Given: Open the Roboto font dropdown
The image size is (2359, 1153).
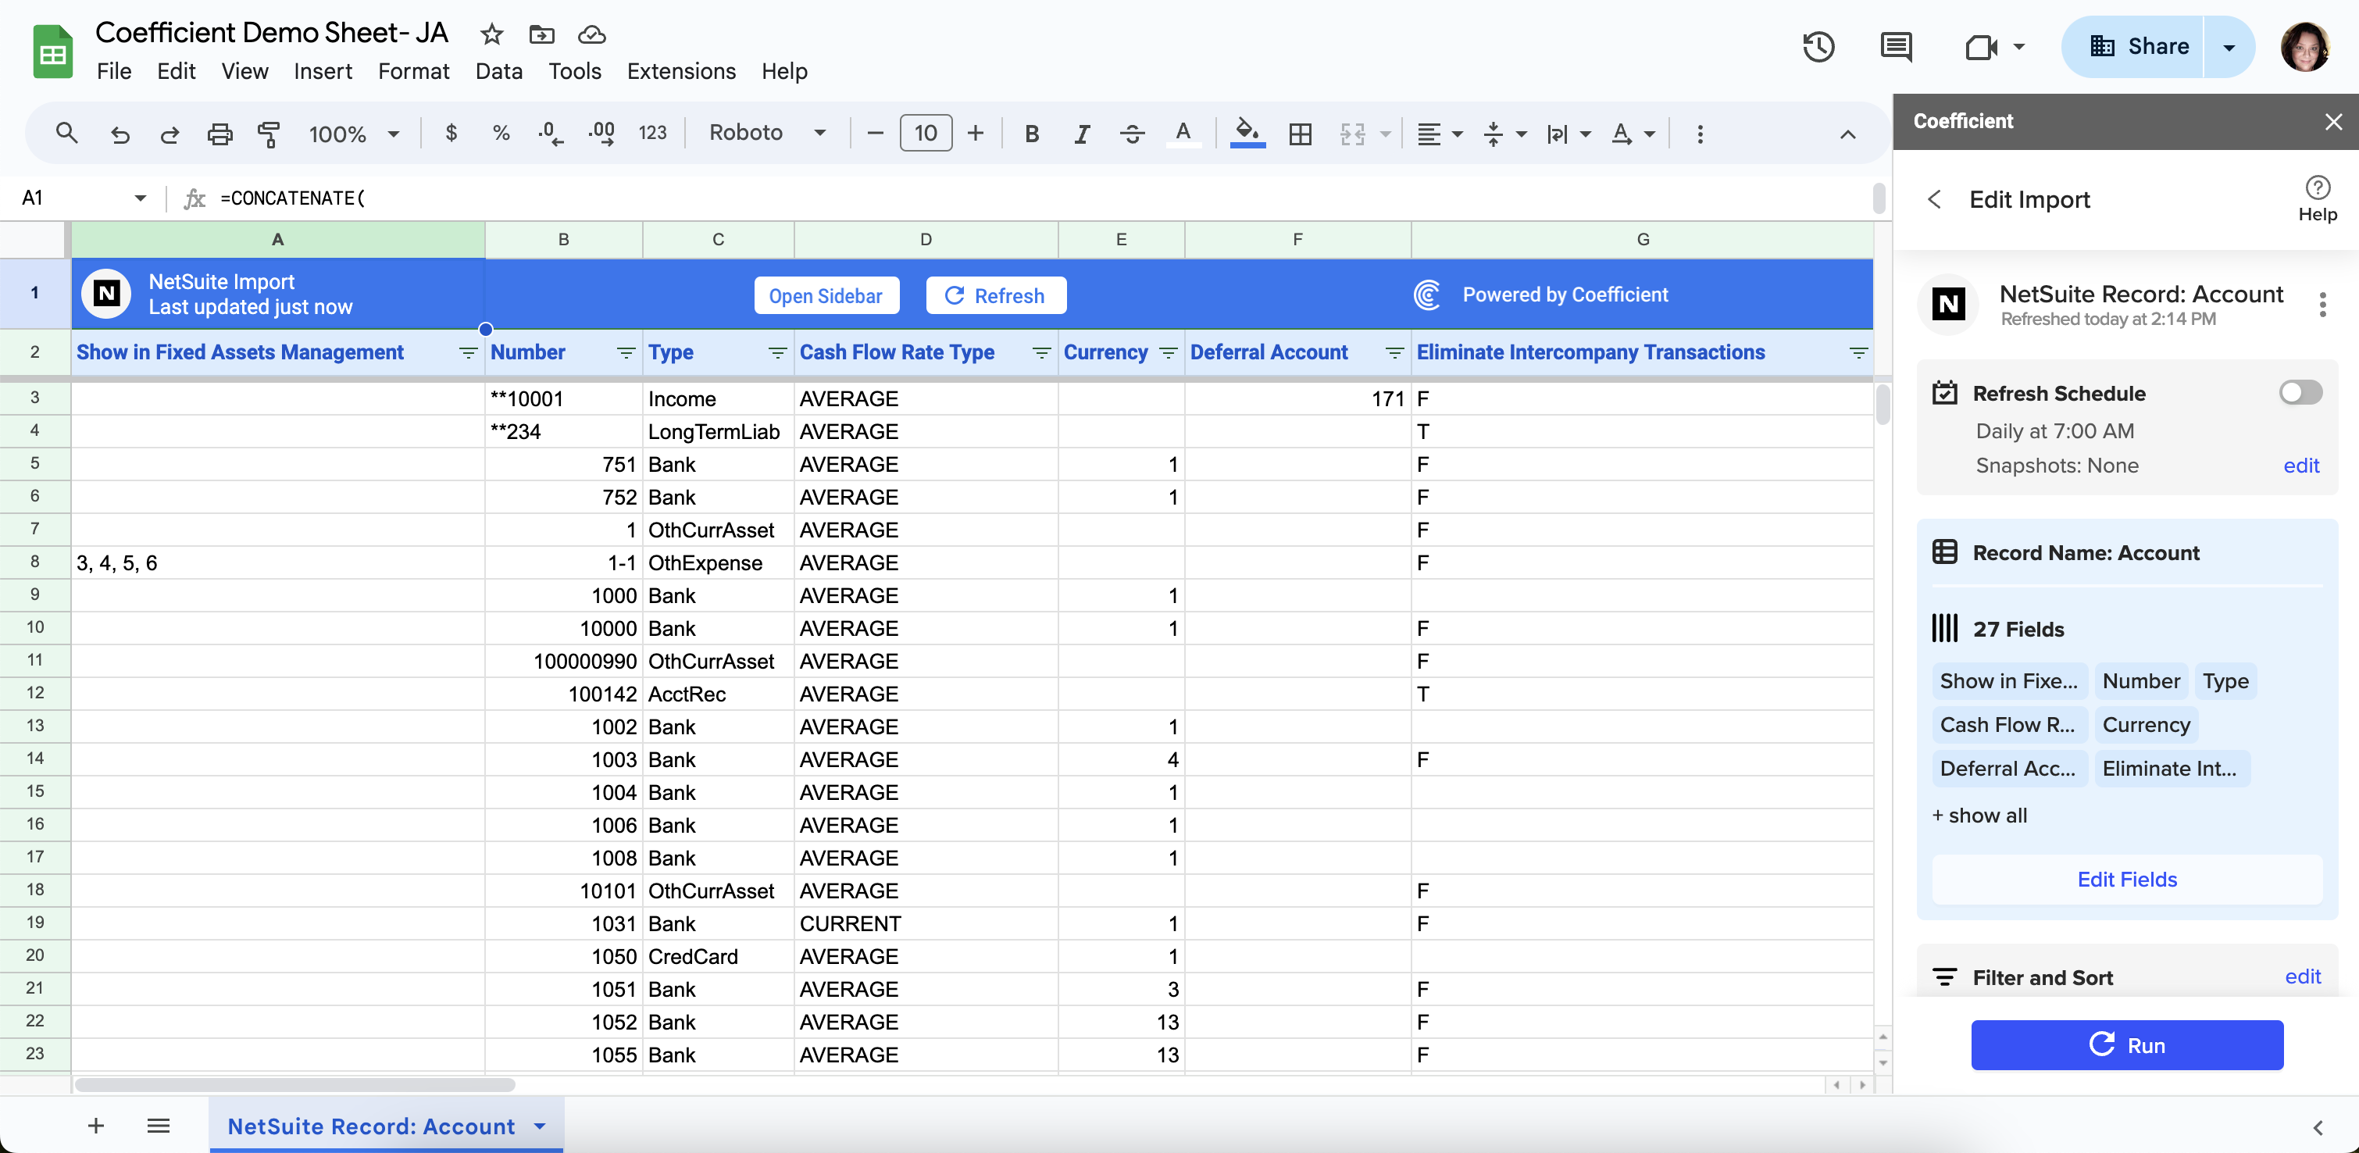Looking at the screenshot, I should [x=767, y=134].
